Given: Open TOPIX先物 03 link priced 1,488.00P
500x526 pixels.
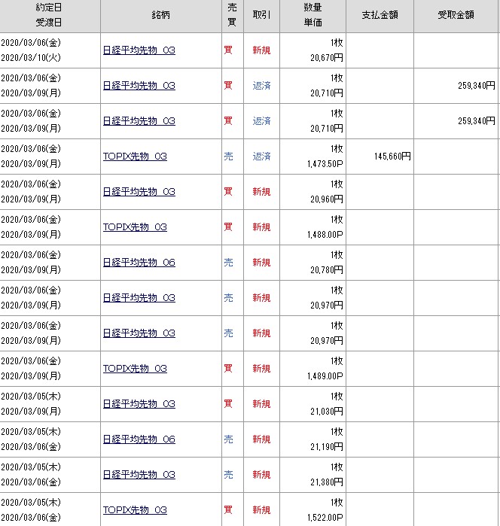Looking at the screenshot, I should [x=135, y=227].
